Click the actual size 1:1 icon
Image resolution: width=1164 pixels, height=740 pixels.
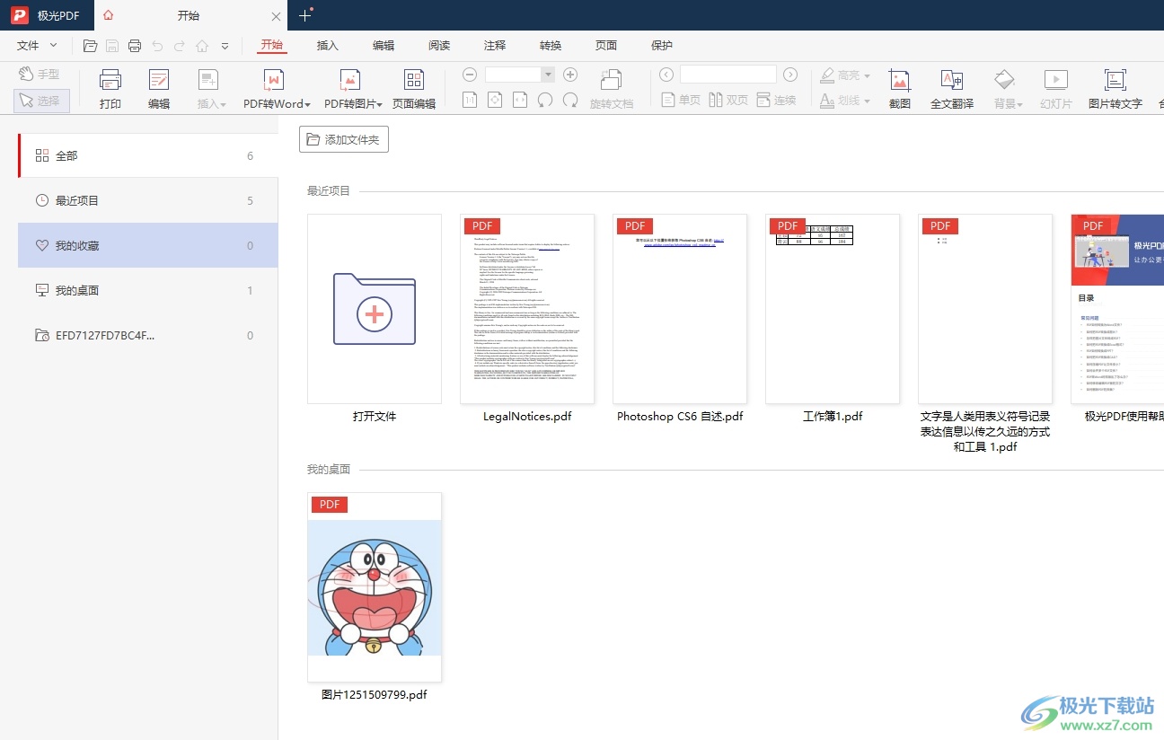pyautogui.click(x=469, y=100)
